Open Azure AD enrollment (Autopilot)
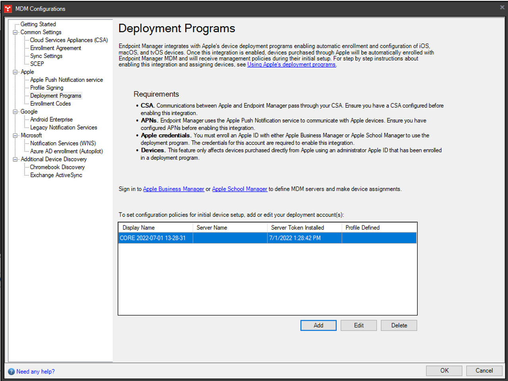This screenshot has width=508, height=381. (x=66, y=151)
